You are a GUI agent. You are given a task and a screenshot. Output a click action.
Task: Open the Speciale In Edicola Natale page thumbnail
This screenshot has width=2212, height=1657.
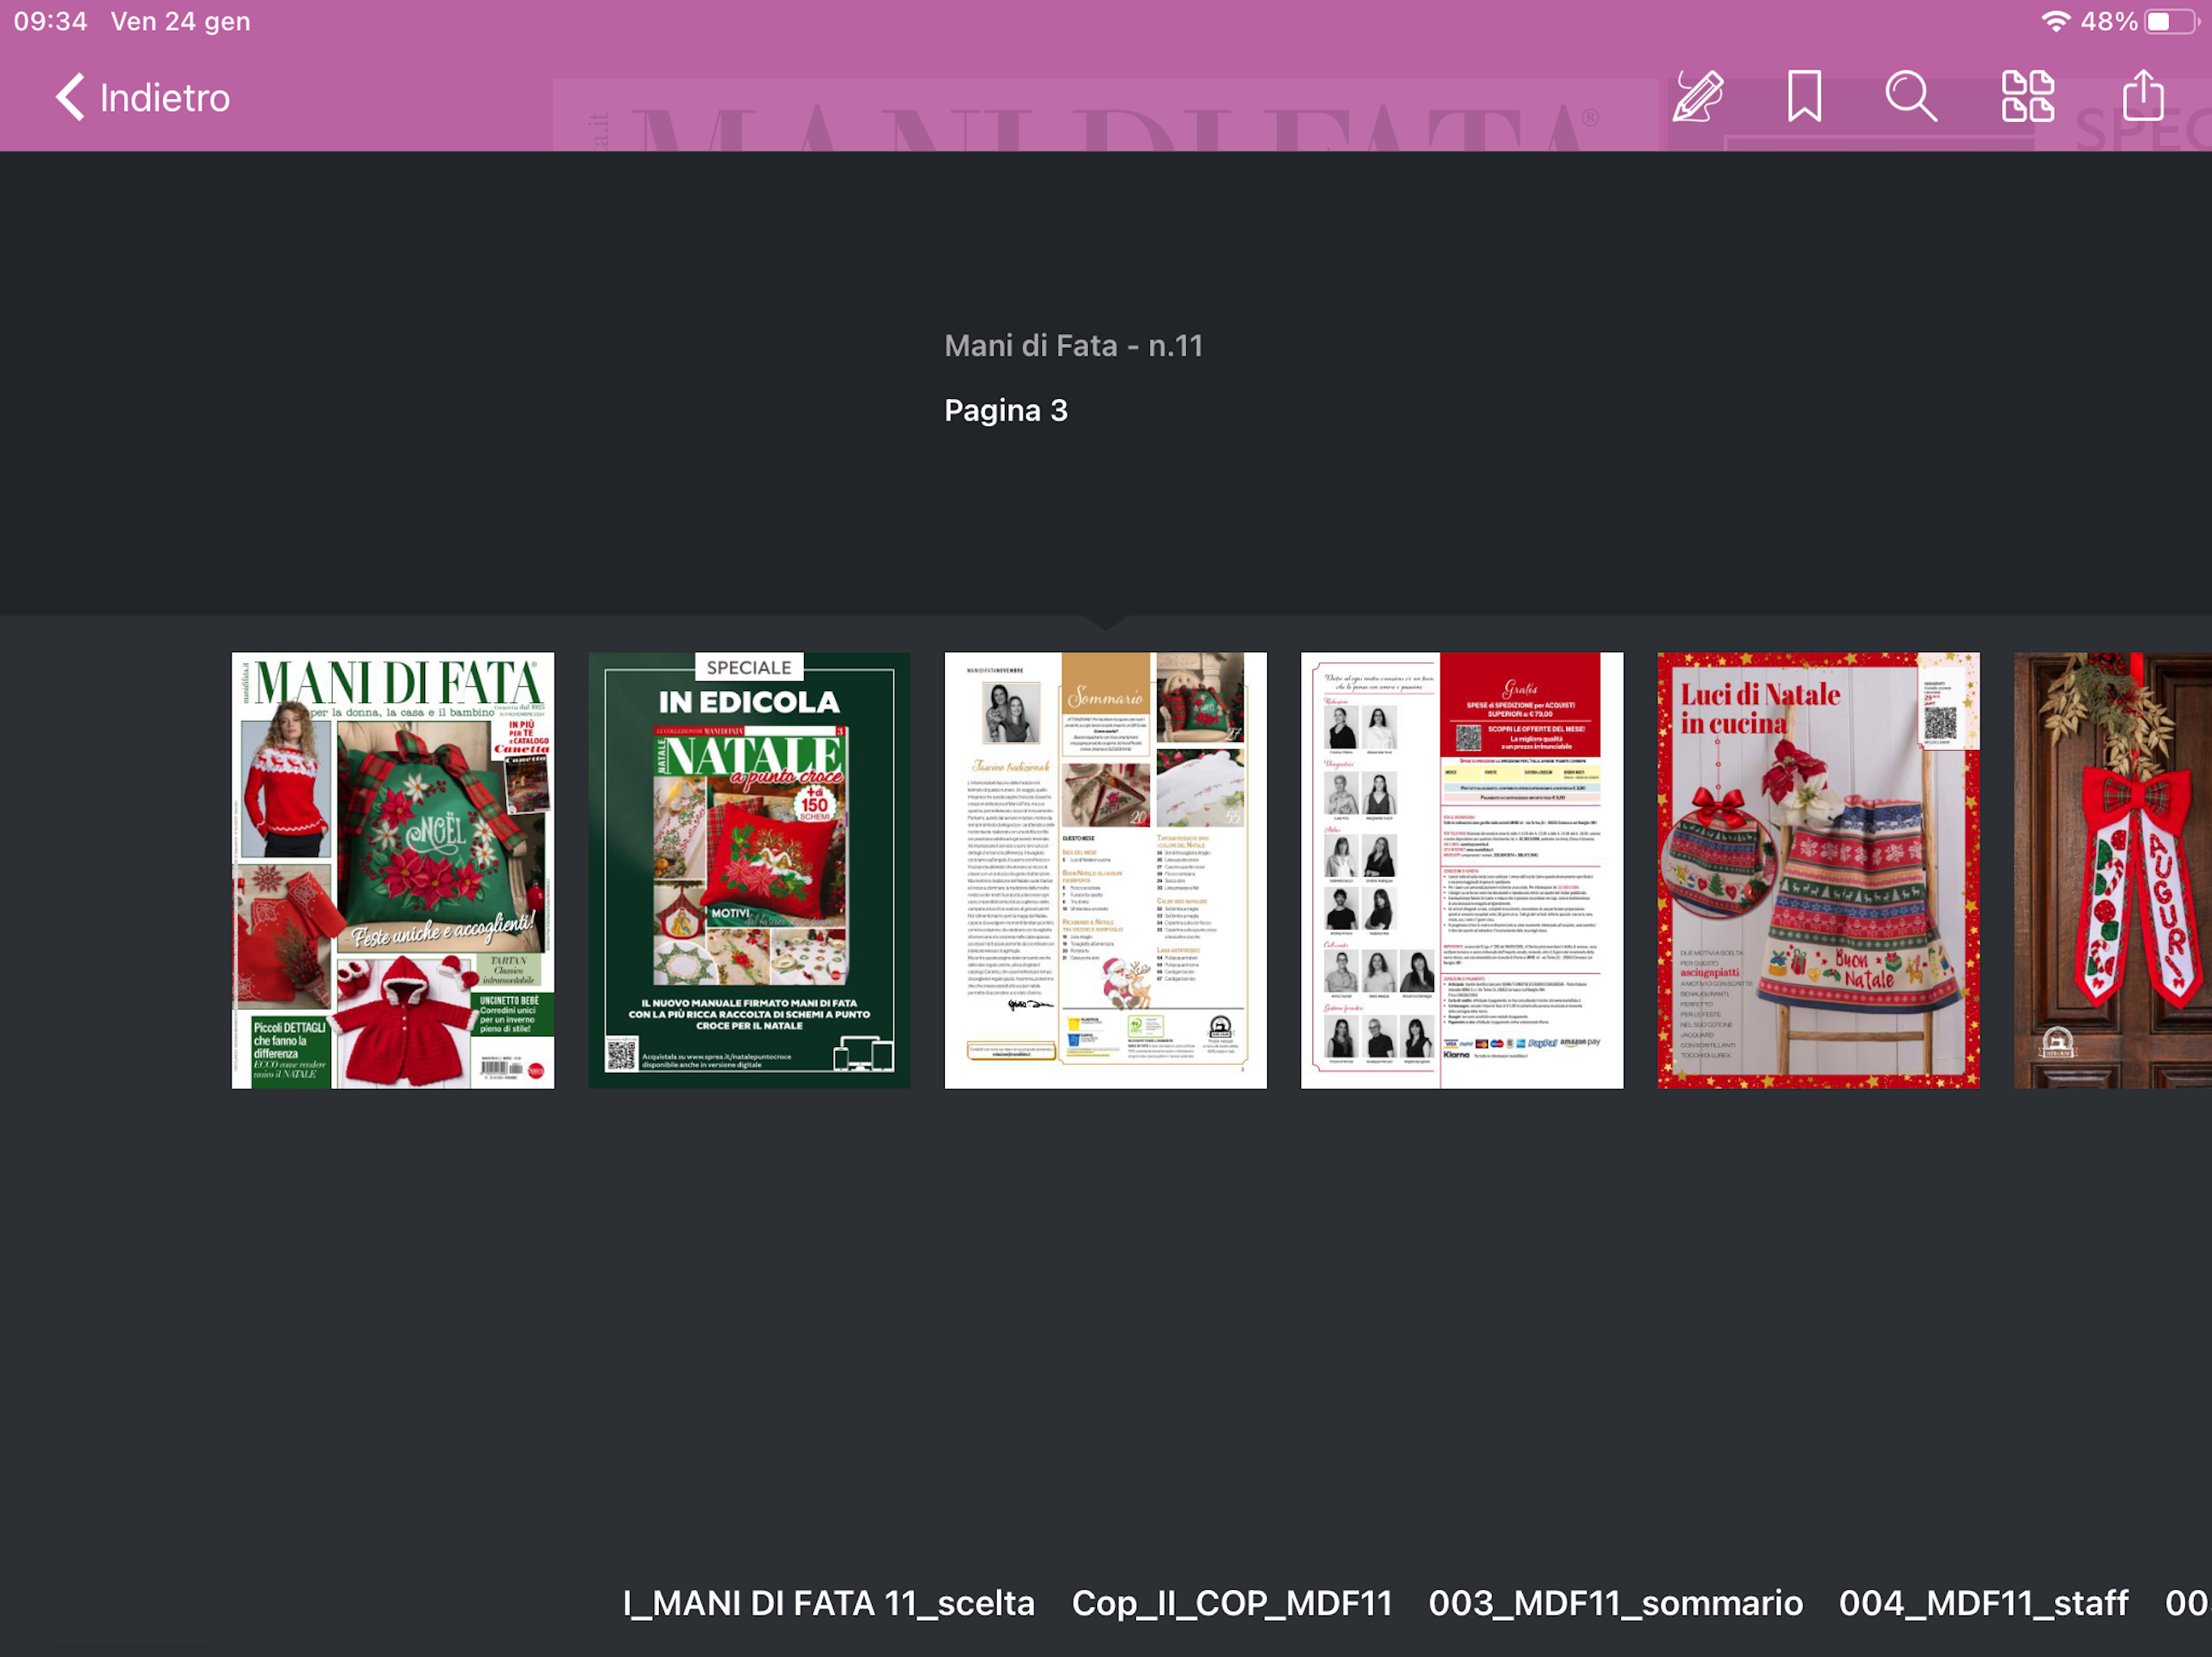click(749, 871)
